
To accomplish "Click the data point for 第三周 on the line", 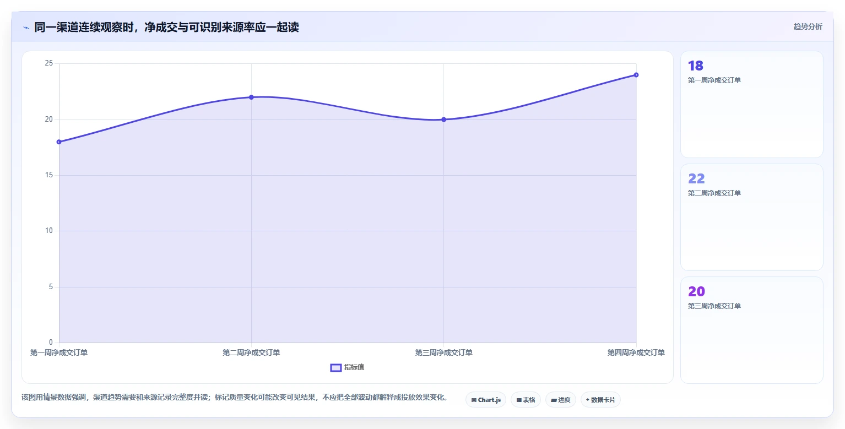I will (x=443, y=120).
